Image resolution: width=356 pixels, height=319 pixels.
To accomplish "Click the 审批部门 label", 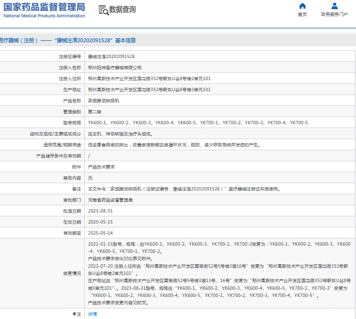I will 72,200.
